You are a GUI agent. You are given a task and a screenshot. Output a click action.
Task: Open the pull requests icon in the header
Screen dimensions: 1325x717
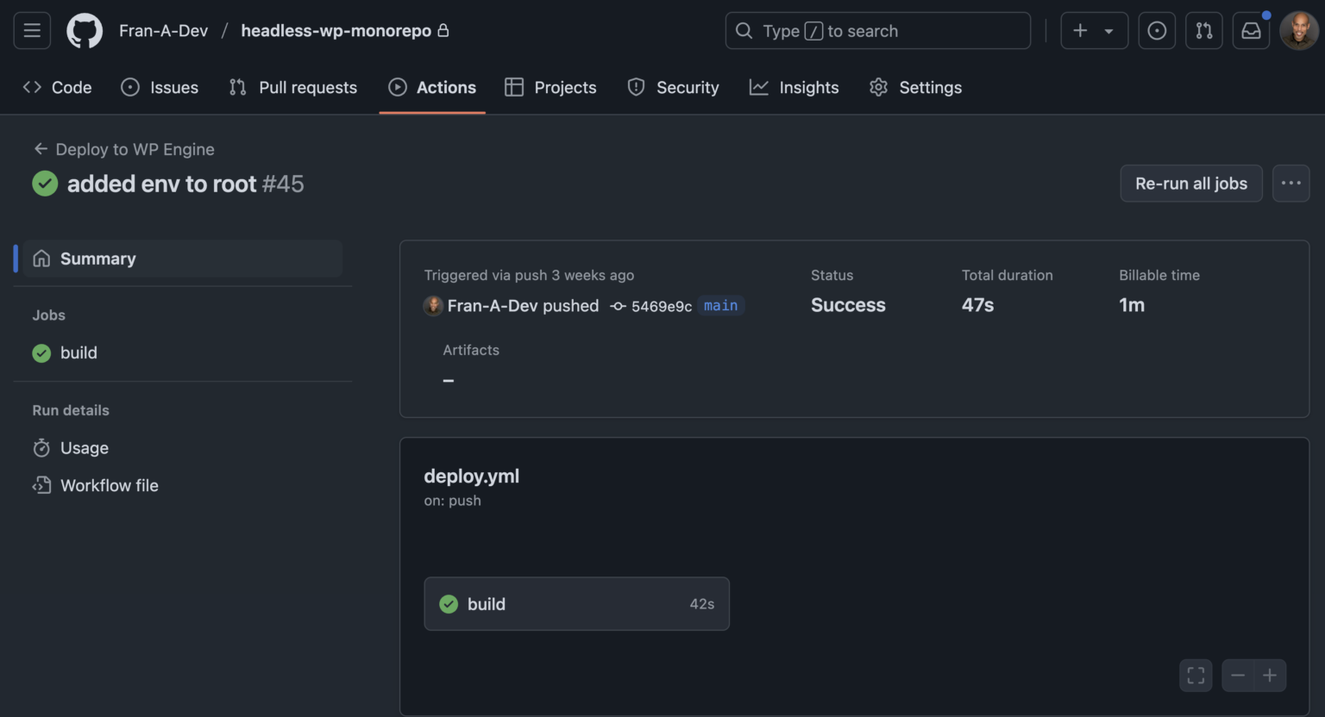[1204, 30]
